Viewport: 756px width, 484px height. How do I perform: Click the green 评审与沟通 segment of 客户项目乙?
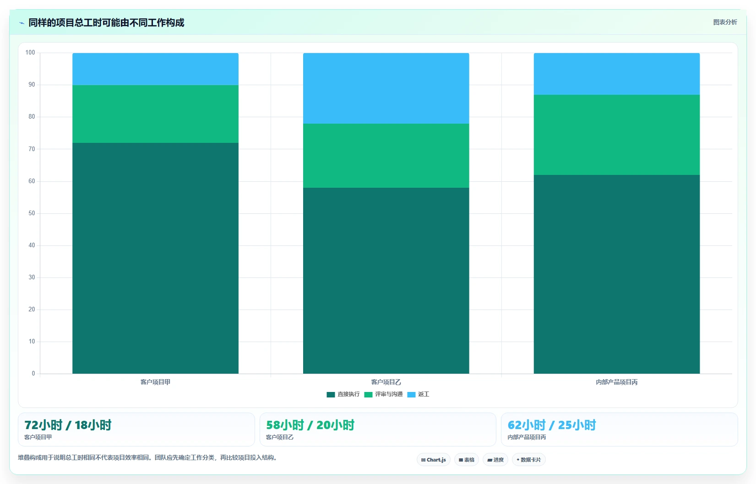(386, 156)
